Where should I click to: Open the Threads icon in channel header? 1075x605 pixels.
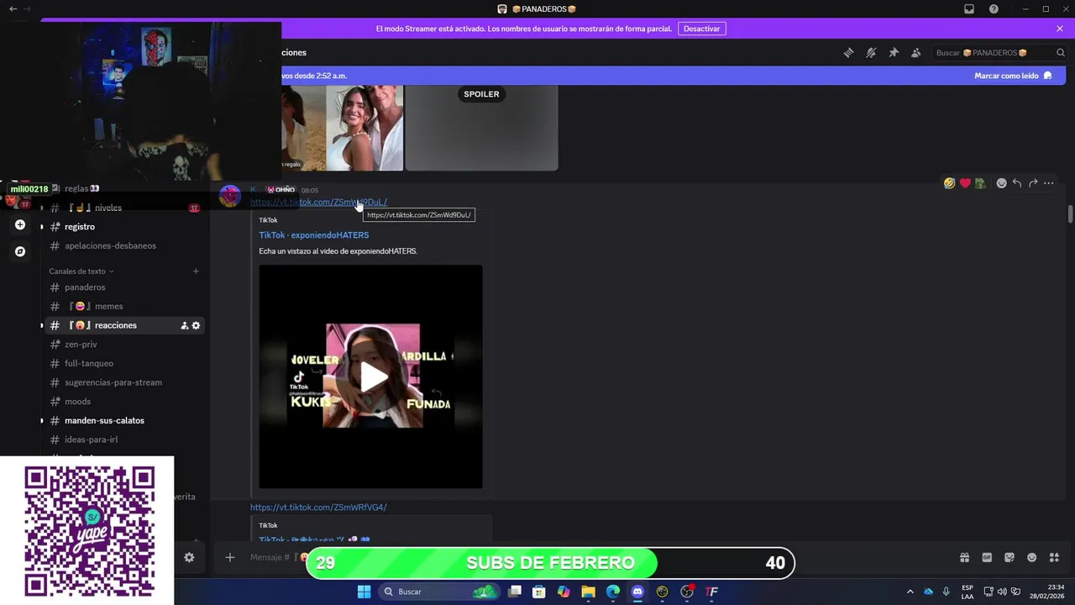point(848,53)
